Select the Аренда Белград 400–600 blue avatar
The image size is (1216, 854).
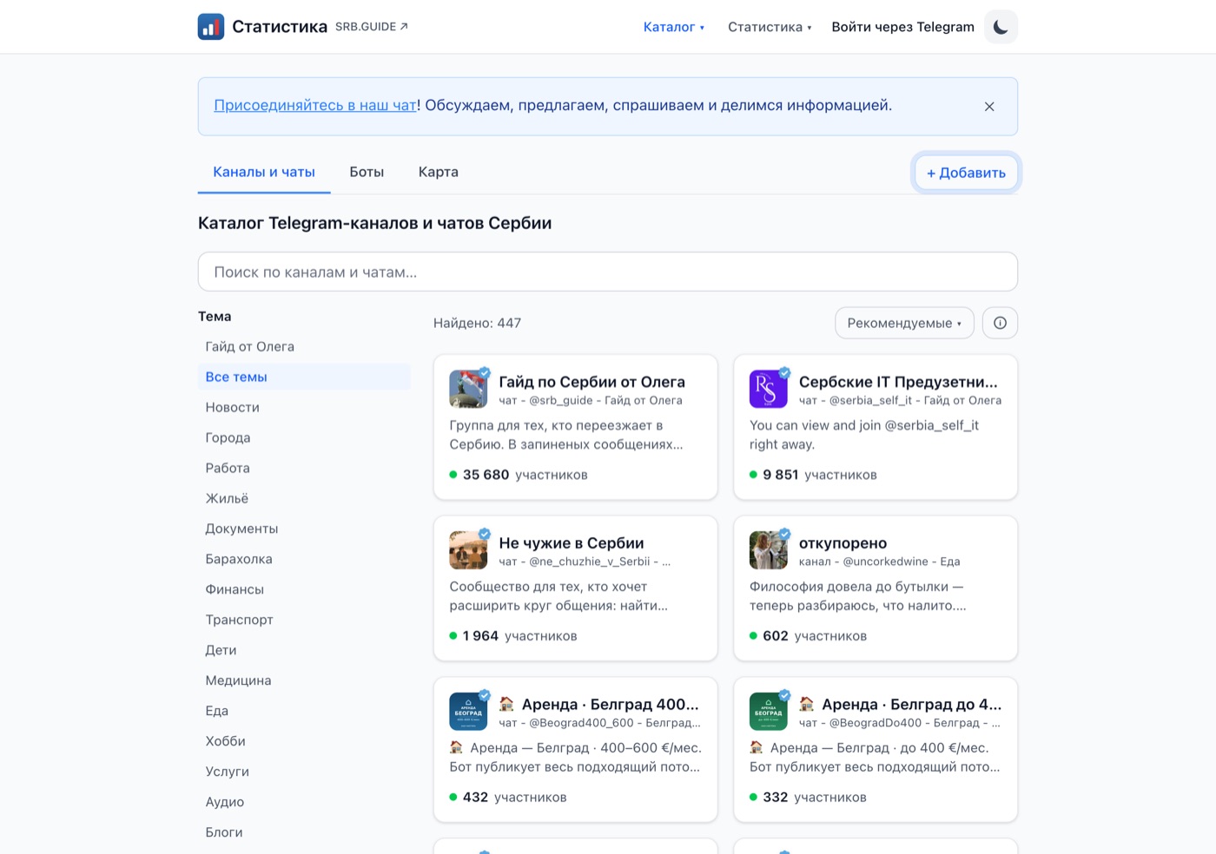point(468,712)
